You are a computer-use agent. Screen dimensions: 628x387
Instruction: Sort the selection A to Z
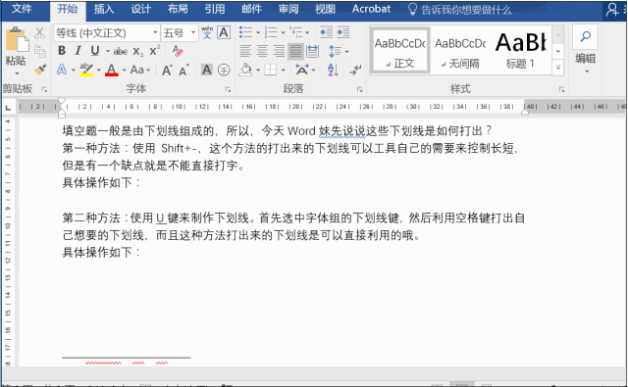[333, 70]
